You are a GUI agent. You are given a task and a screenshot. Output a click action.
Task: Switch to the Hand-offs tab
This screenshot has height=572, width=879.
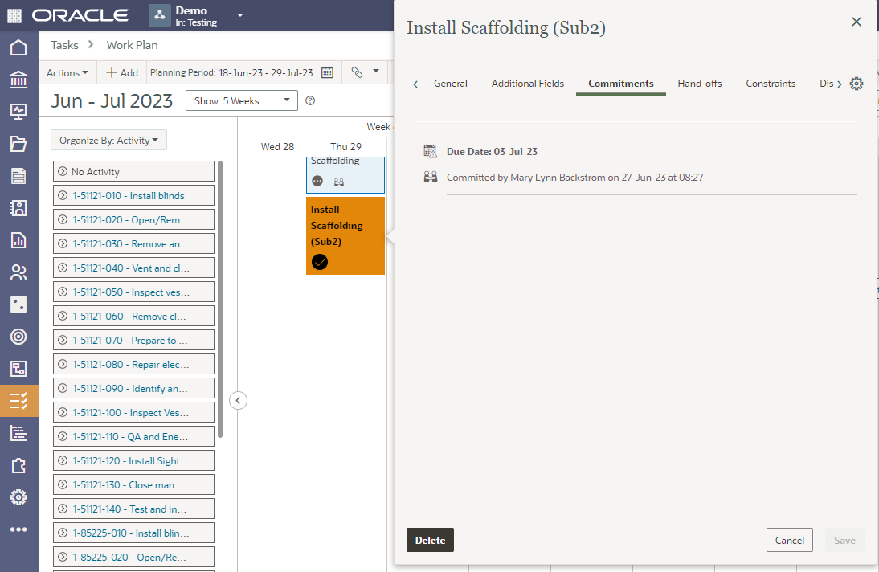(699, 84)
